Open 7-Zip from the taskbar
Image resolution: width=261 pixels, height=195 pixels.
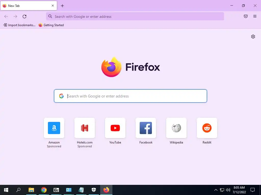56,190
